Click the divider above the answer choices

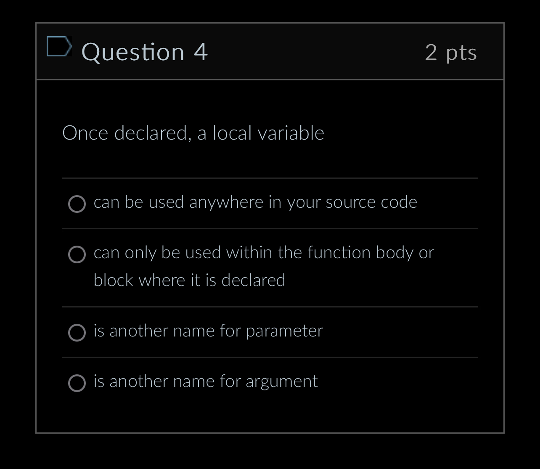click(270, 179)
